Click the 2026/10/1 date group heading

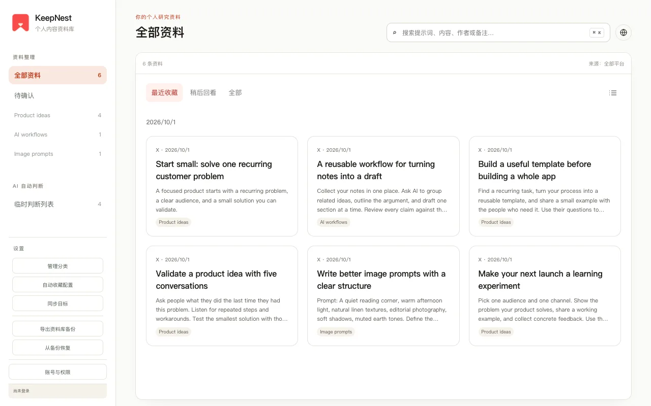161,122
